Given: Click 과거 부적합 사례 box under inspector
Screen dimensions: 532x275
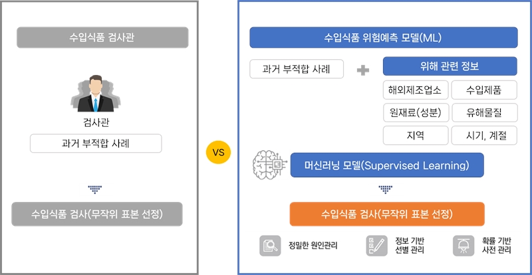Looking at the screenshot, I should click(96, 143).
